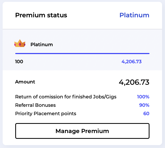
Task: Click the word Manage in the bottom button
Action: pos(68,131)
